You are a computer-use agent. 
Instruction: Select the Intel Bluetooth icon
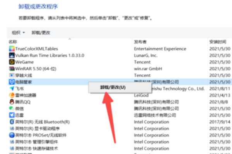pos(12,122)
